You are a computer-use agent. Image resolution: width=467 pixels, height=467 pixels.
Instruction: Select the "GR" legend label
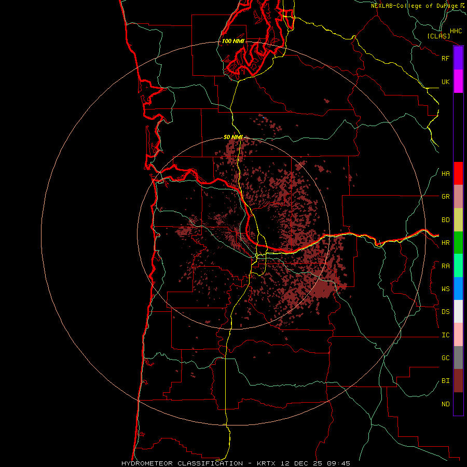pos(445,197)
